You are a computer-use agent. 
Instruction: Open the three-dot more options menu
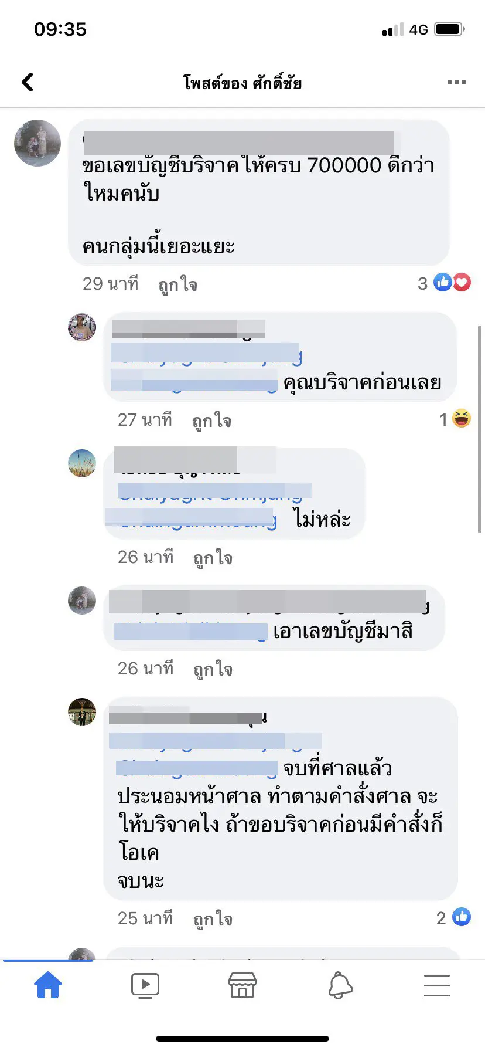pos(456,82)
